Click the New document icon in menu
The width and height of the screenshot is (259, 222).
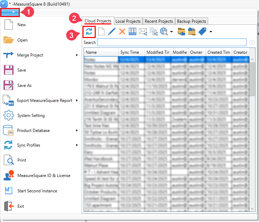[x=9, y=24]
